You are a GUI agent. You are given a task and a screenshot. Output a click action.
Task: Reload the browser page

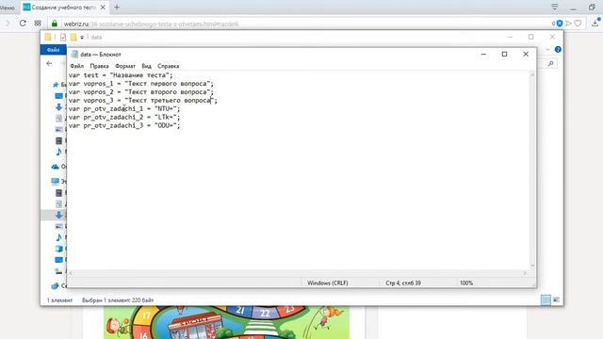coord(23,24)
